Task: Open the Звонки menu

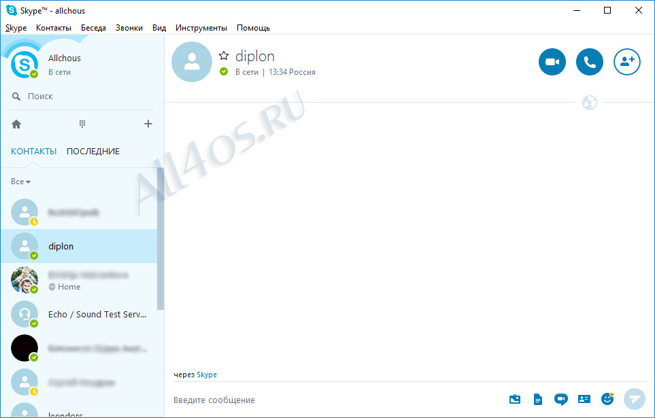Action: 129,28
